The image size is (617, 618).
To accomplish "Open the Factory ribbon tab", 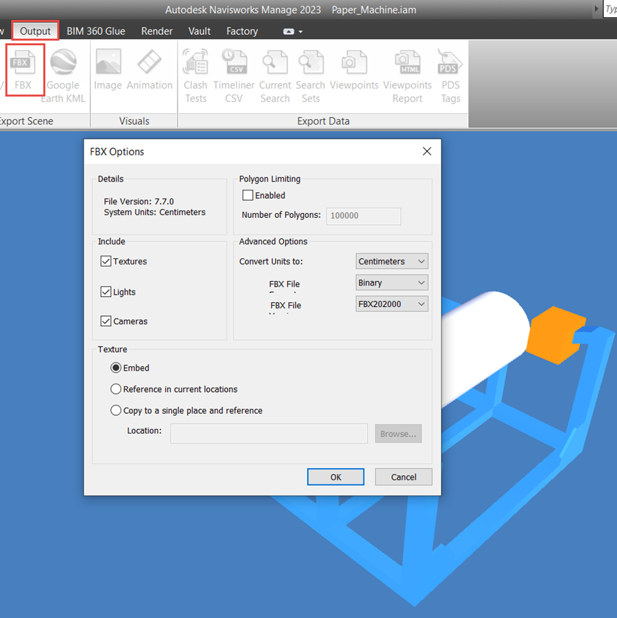I will (x=242, y=31).
